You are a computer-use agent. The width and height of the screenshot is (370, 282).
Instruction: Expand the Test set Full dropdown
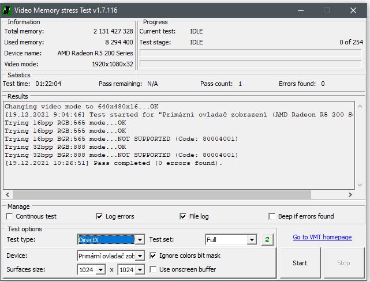pyautogui.click(x=251, y=240)
